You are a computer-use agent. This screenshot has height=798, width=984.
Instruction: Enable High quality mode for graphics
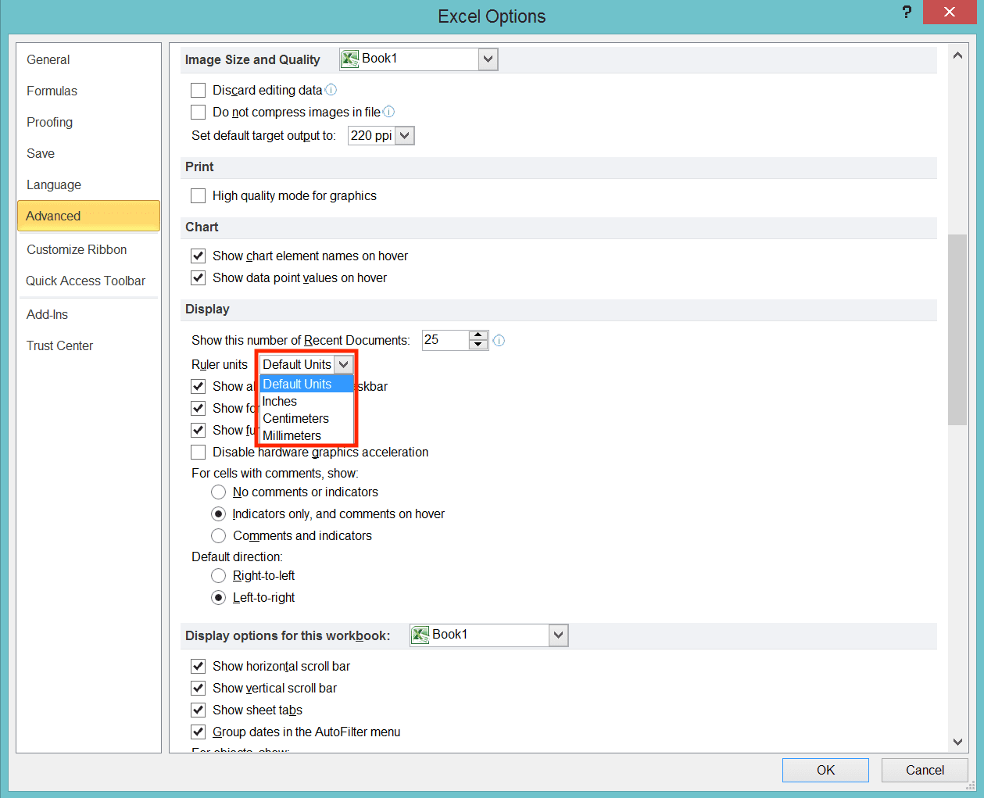(x=198, y=195)
